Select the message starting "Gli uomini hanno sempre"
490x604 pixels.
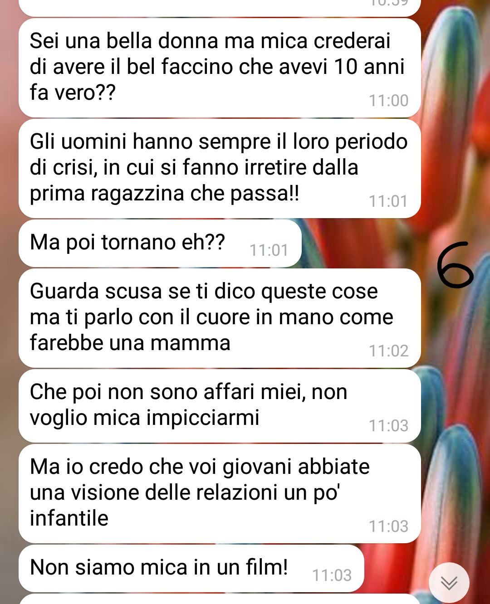pyautogui.click(x=220, y=169)
